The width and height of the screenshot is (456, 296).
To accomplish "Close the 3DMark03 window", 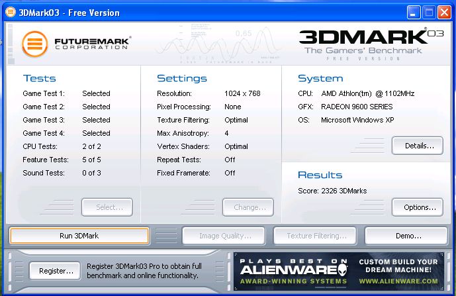I will tap(444, 13).
